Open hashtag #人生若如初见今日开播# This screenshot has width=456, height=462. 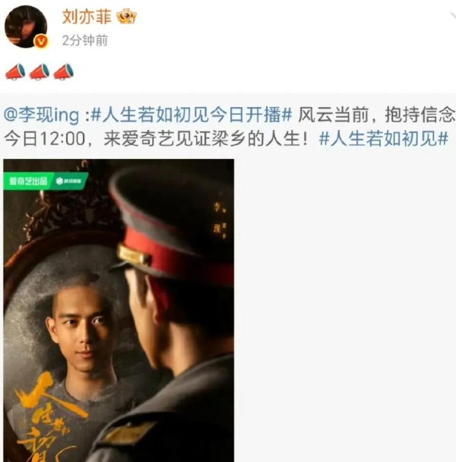192,115
